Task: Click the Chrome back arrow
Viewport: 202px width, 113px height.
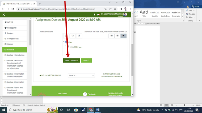Action: point(3,9)
